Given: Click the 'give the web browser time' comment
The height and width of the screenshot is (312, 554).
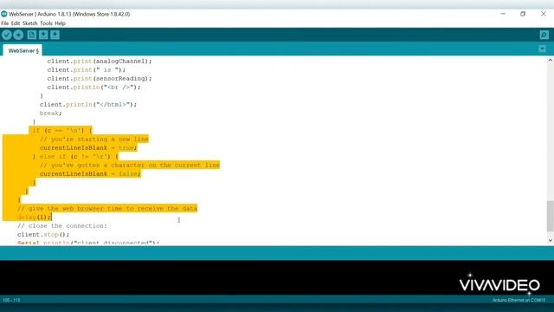Looking at the screenshot, I should pyautogui.click(x=107, y=208).
